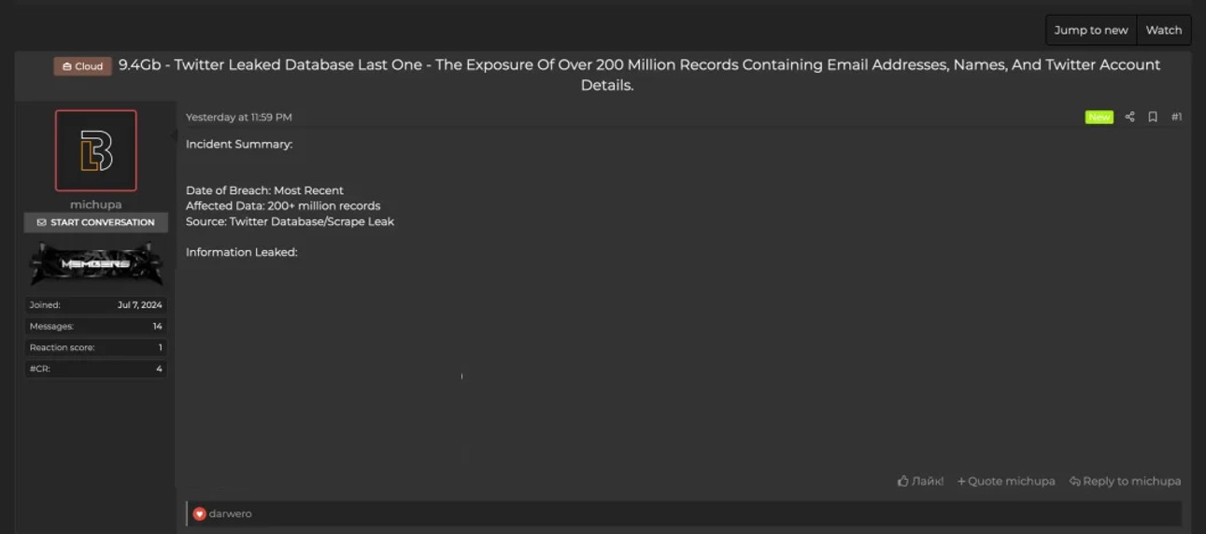Viewport: 1206px width, 534px height.
Task: Quote michupa's post
Action: click(x=1006, y=481)
